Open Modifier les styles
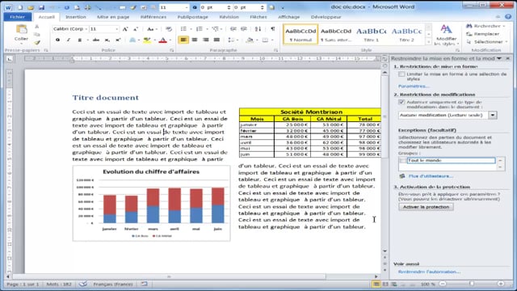The width and height of the screenshot is (517, 291). [x=446, y=36]
